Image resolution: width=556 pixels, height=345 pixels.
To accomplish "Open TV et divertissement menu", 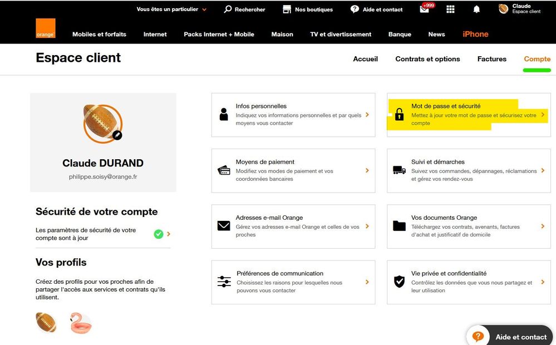I will pyautogui.click(x=341, y=34).
